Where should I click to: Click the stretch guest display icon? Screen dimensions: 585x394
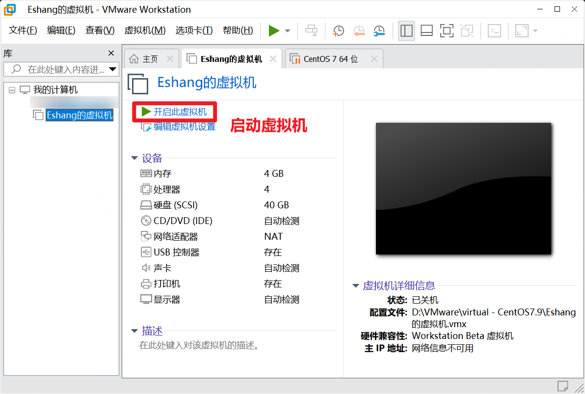point(522,30)
